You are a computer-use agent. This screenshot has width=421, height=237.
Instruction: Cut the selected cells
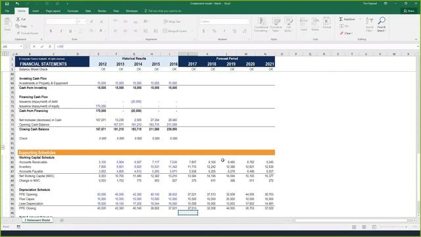click(x=21, y=19)
